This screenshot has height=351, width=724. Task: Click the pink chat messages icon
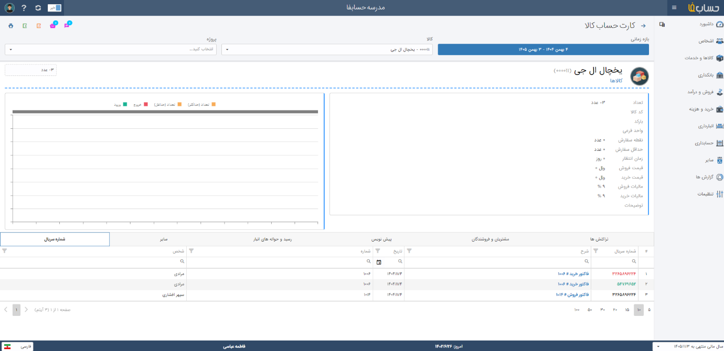coord(67,25)
